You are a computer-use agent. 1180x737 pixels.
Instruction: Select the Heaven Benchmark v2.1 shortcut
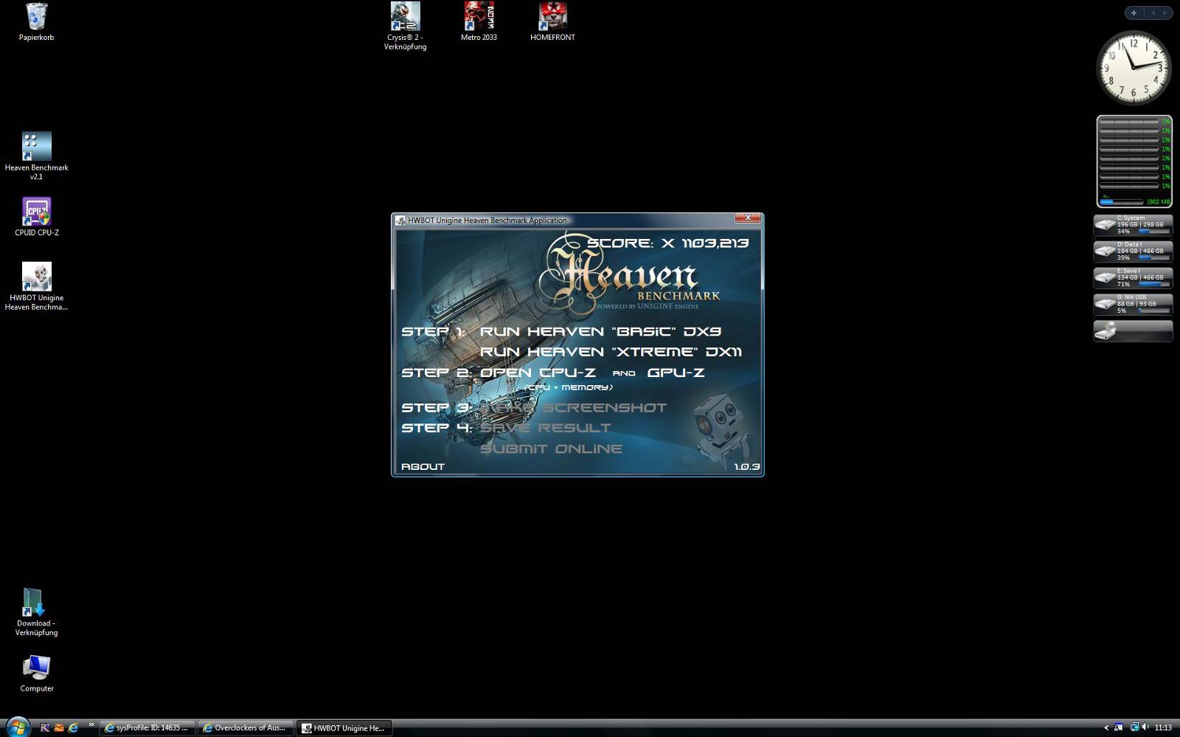(x=36, y=156)
